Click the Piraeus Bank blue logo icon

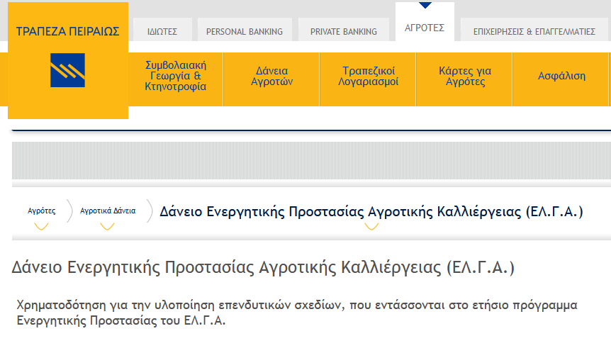click(x=67, y=70)
